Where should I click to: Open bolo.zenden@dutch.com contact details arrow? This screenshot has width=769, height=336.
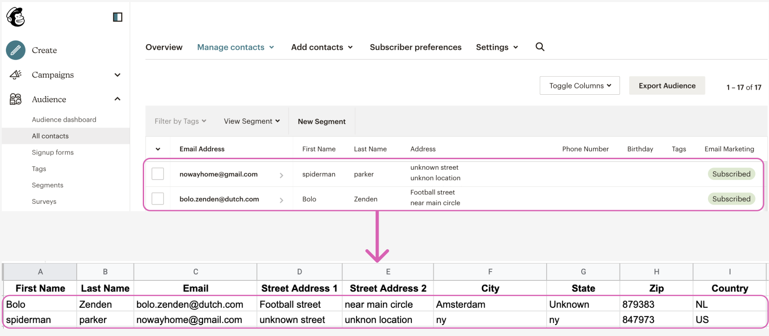(281, 200)
